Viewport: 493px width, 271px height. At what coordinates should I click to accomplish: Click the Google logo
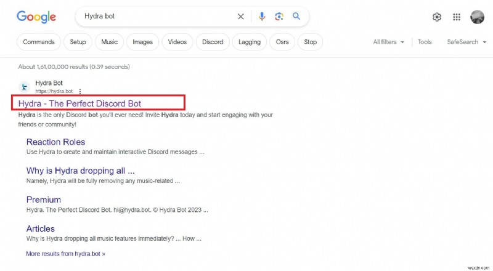36,17
